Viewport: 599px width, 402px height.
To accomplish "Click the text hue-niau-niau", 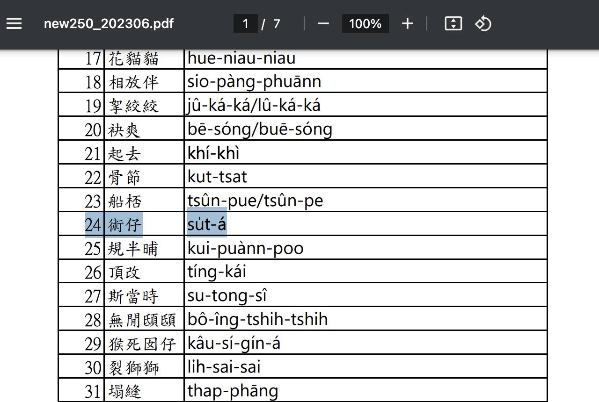I will [x=241, y=58].
